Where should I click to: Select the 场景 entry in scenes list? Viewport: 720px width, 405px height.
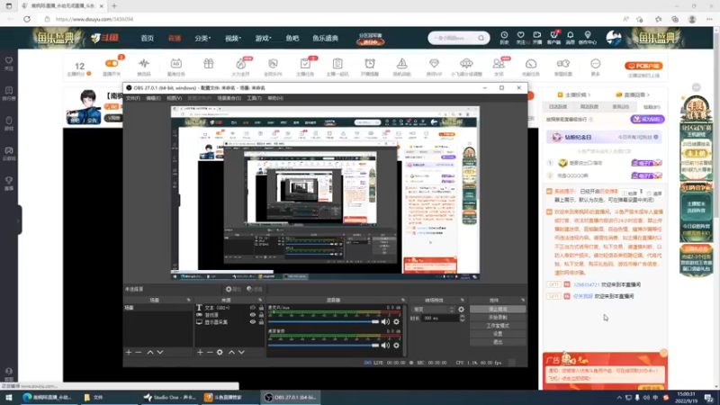[x=157, y=308]
